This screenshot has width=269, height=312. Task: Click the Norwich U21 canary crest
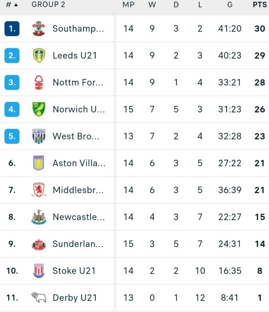(39, 109)
